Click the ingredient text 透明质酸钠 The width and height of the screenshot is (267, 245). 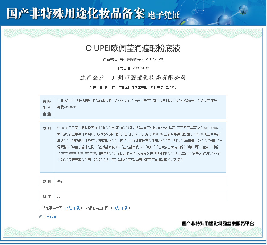[x=201, y=153]
